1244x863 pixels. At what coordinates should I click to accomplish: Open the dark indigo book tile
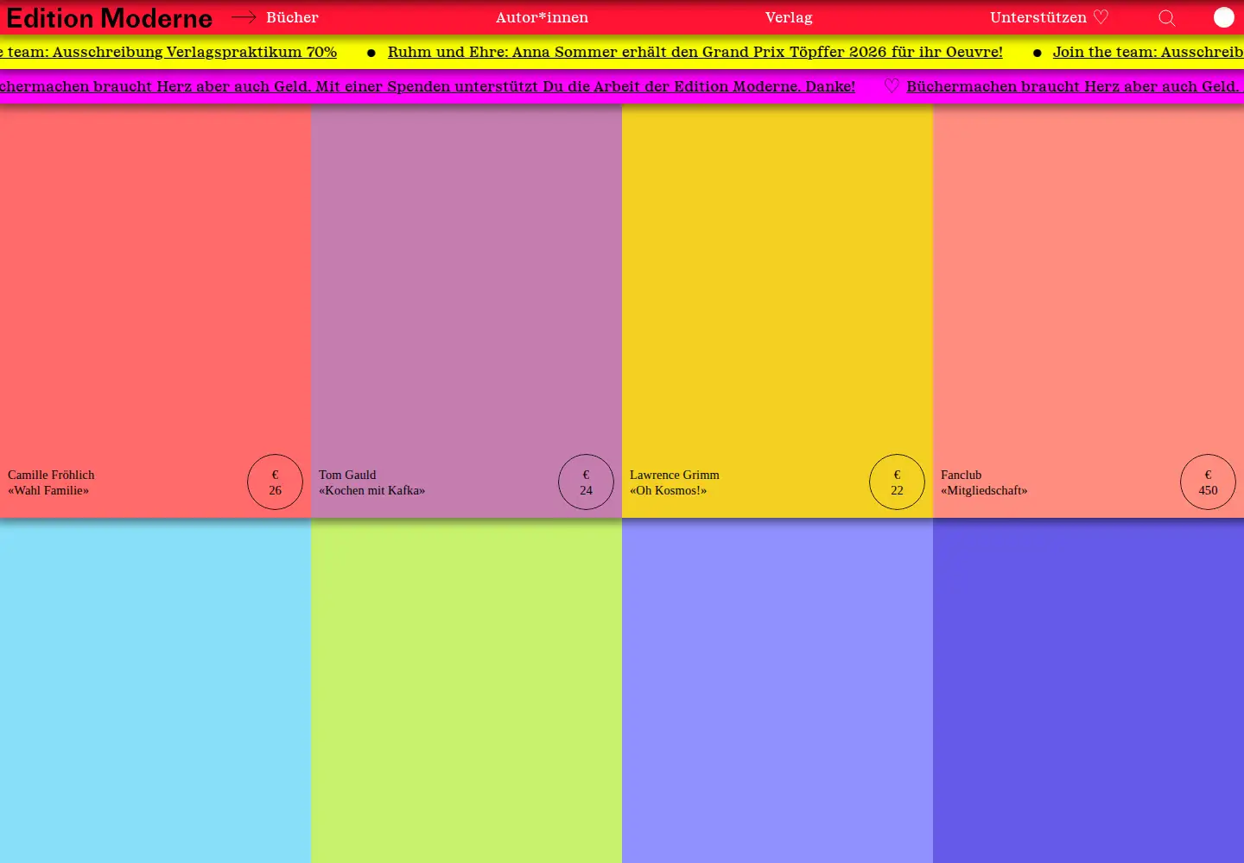[1088, 690]
